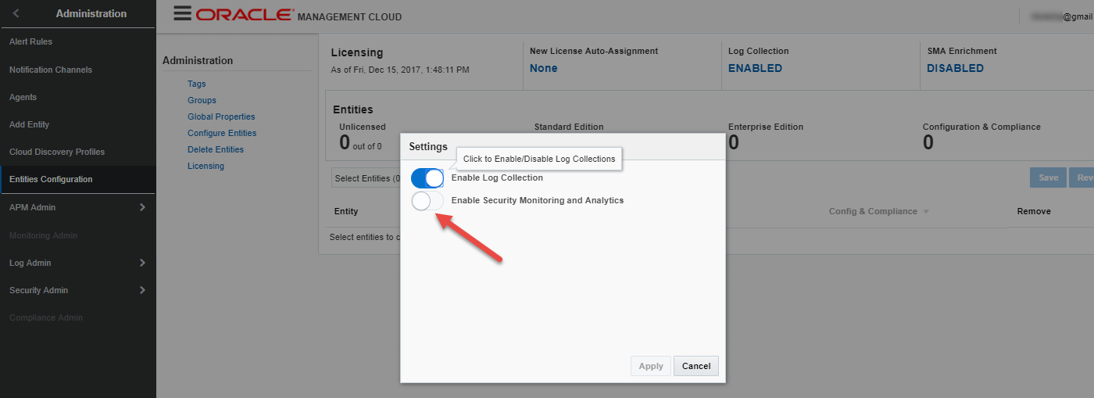Select Entities Configuration in sidebar
1094x398 pixels.
51,179
